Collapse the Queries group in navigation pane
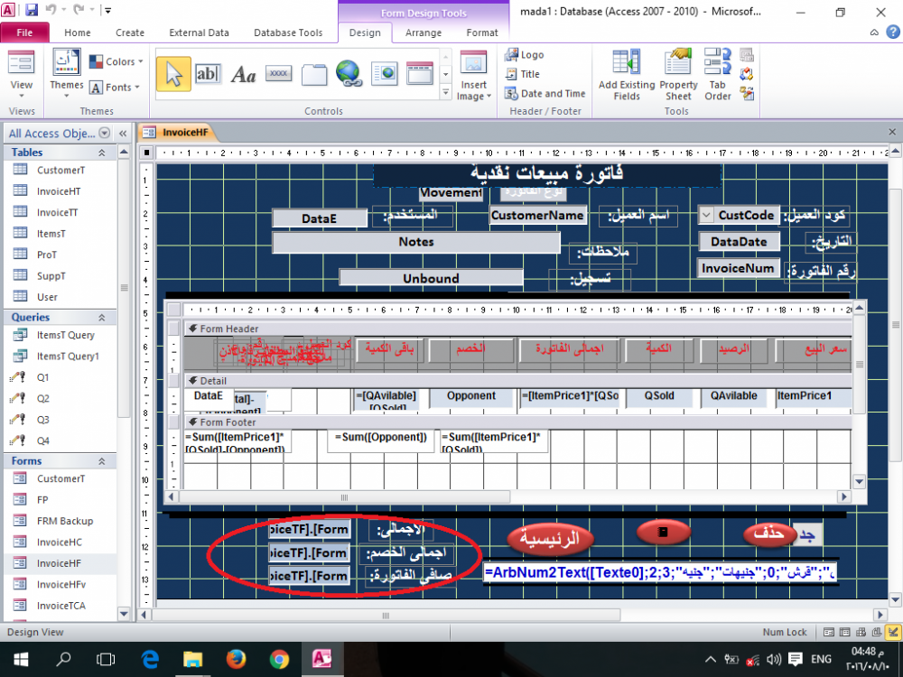The height and width of the screenshot is (677, 903). point(101,317)
